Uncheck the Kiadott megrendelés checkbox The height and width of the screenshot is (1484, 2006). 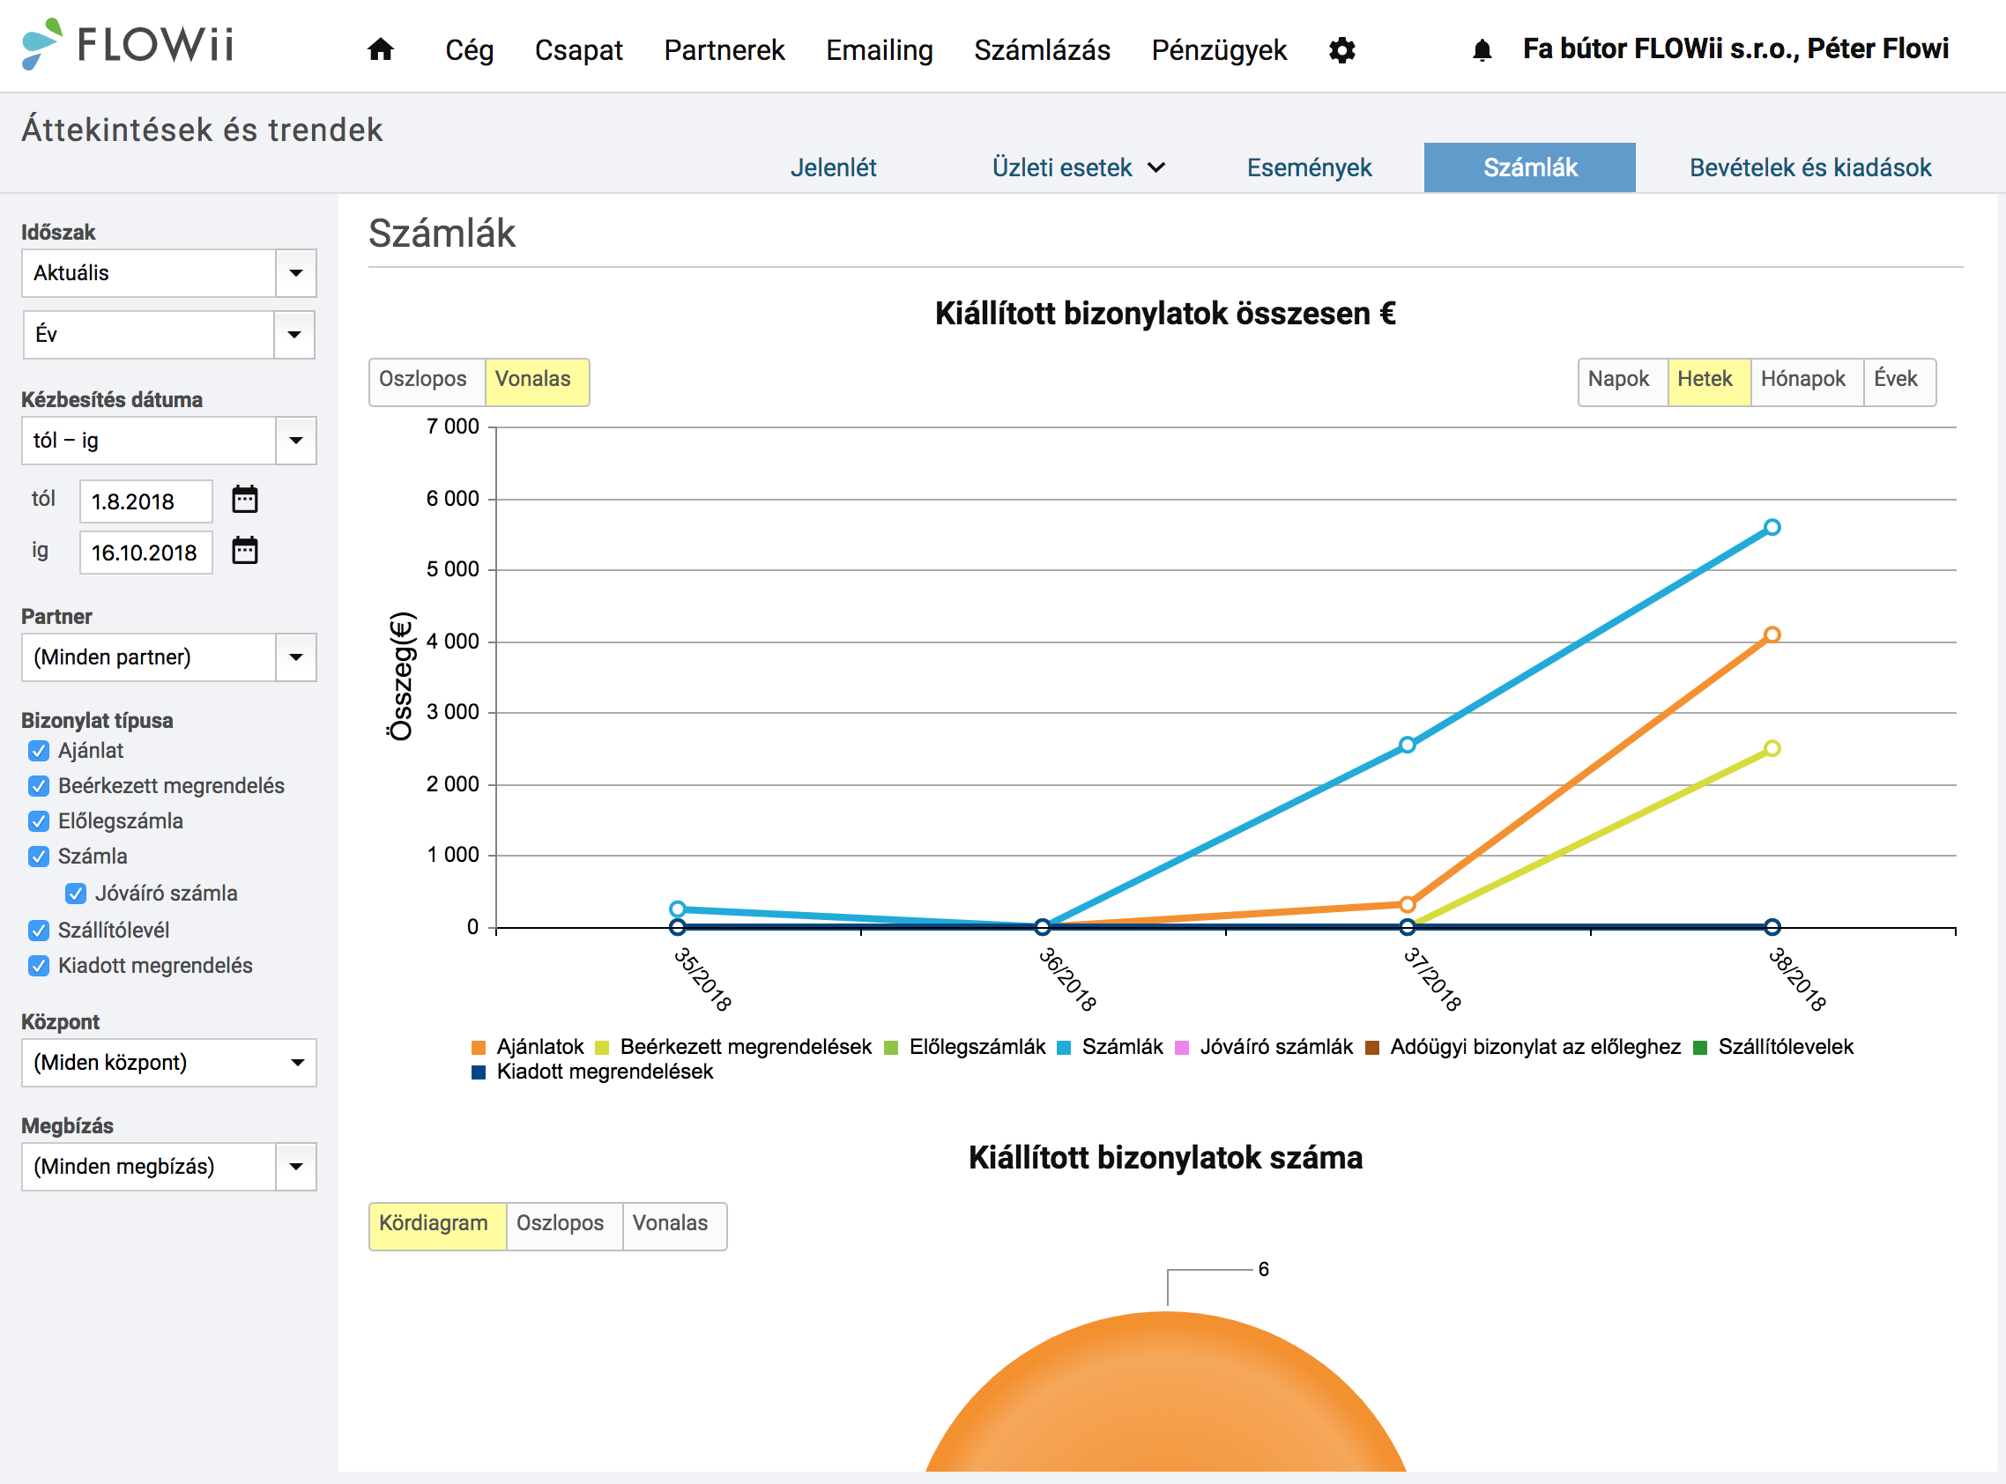coord(39,966)
